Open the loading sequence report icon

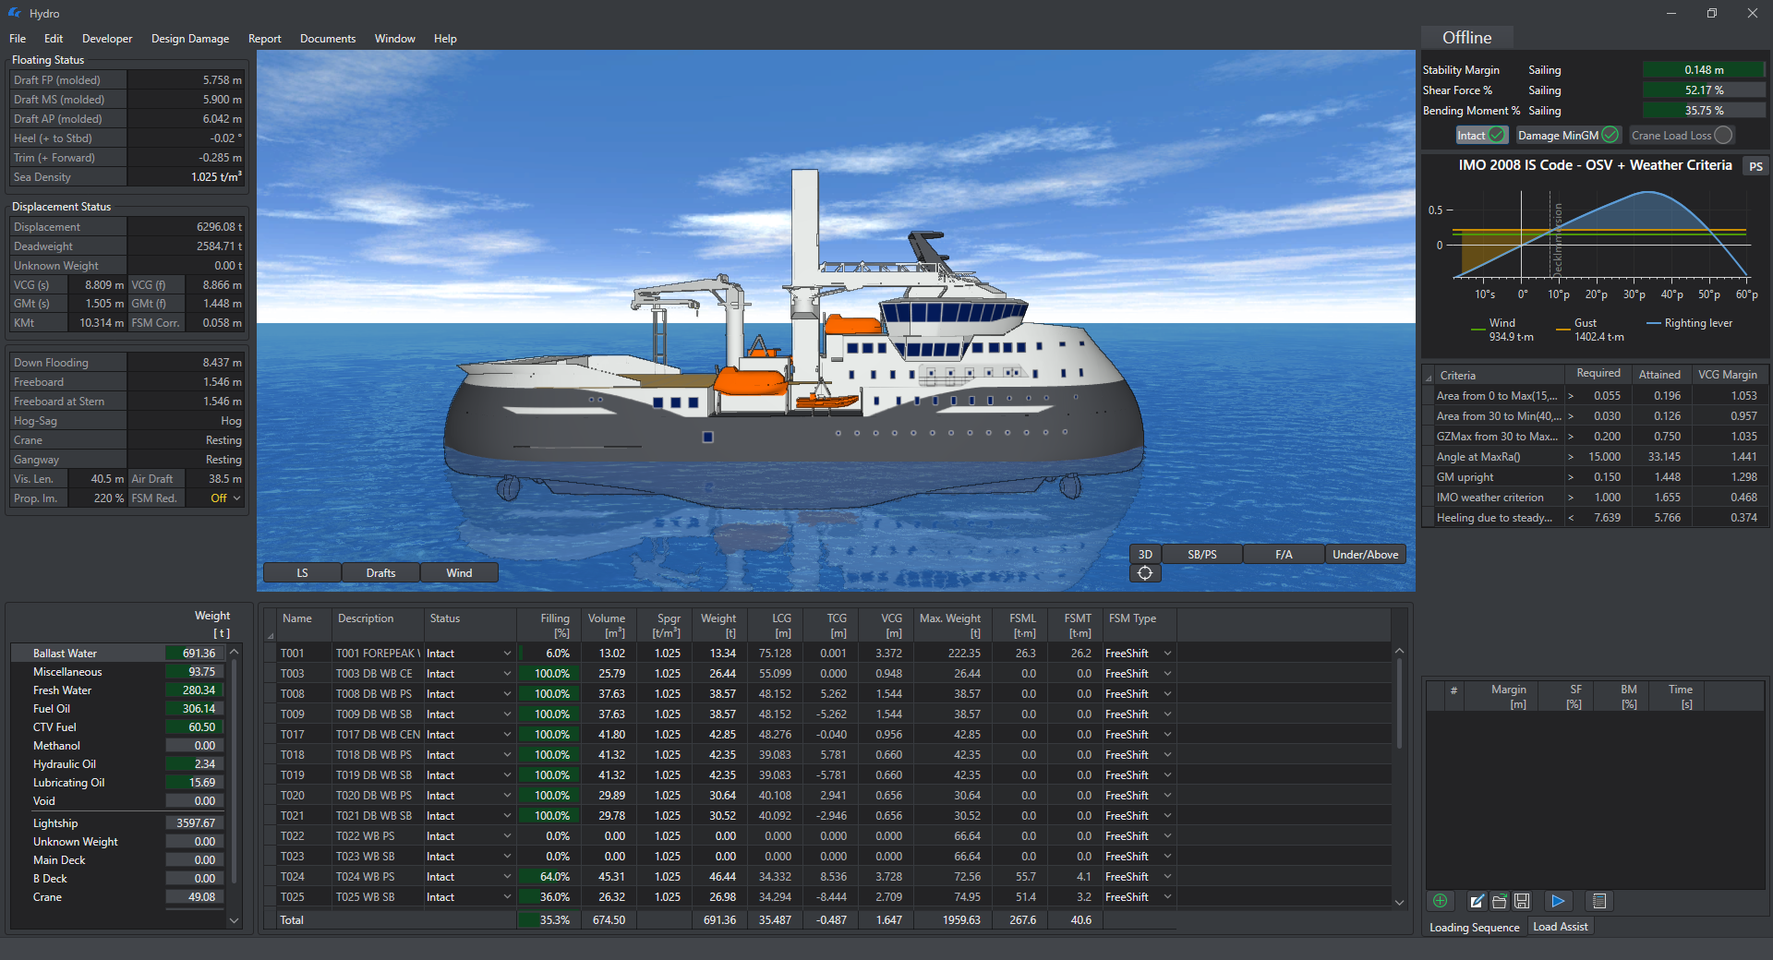[1599, 901]
